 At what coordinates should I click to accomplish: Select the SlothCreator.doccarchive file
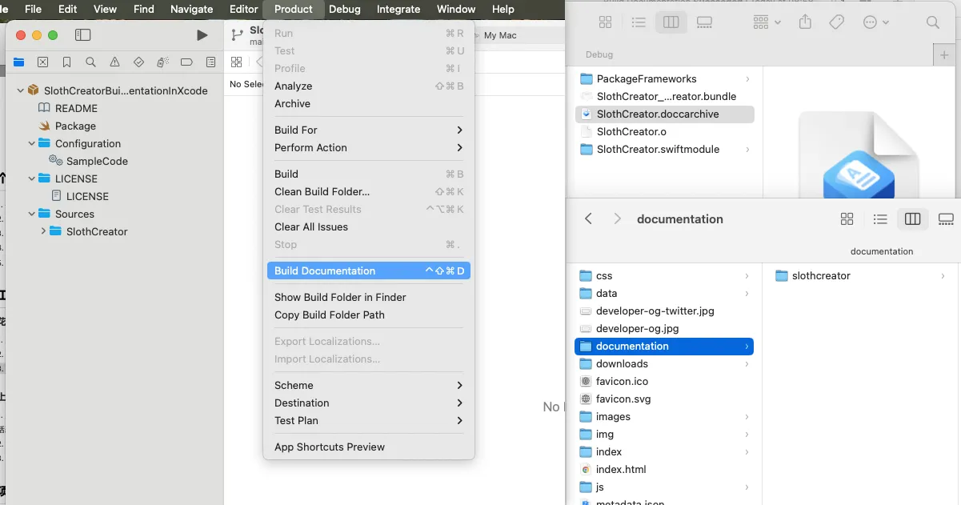click(657, 114)
